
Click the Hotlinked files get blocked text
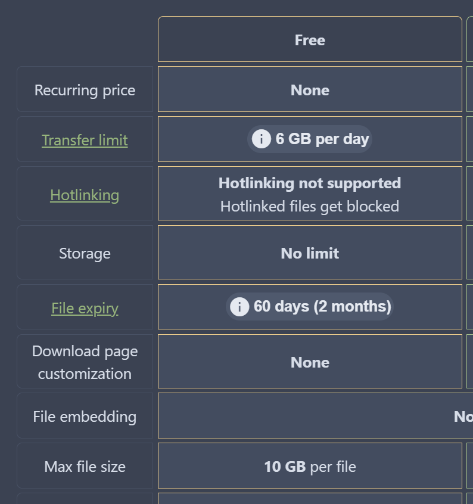310,206
